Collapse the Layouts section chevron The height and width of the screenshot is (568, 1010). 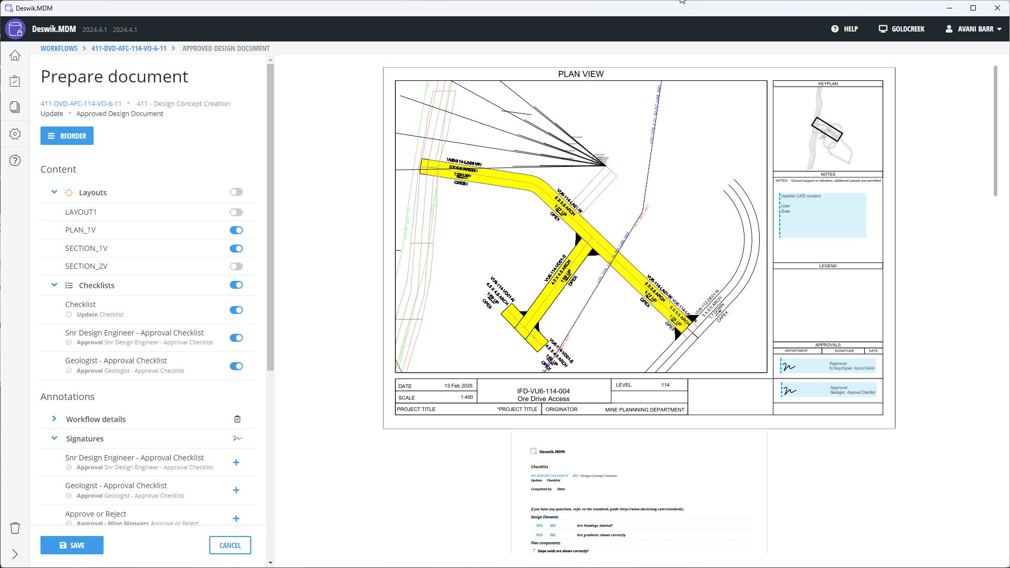coord(54,192)
